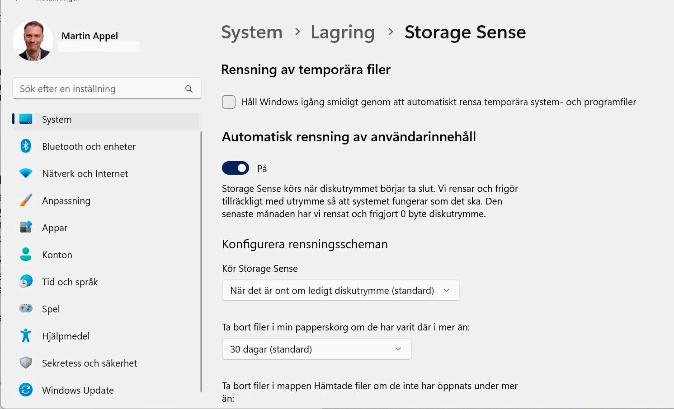Click the Windows Update sync icon
The width and height of the screenshot is (674, 409).
point(26,390)
